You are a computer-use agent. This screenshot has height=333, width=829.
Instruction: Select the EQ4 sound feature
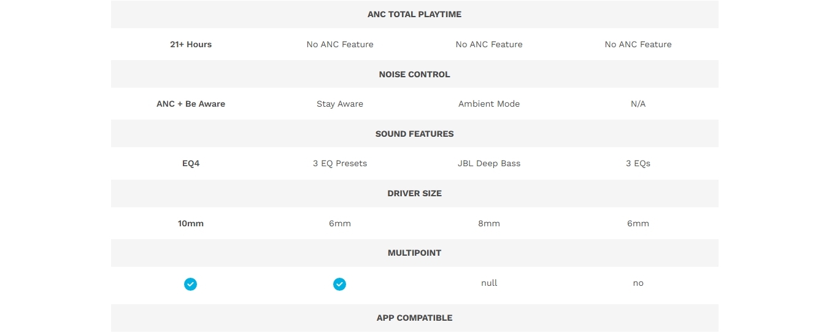191,163
